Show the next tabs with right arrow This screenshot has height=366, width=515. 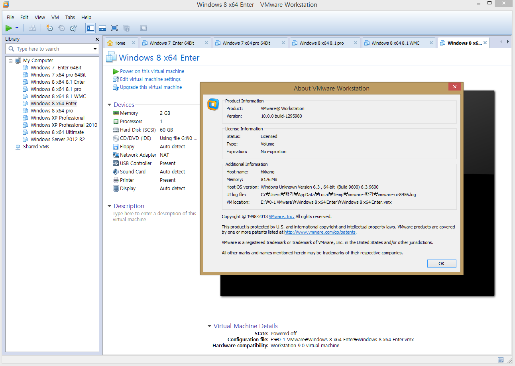pyautogui.click(x=507, y=42)
